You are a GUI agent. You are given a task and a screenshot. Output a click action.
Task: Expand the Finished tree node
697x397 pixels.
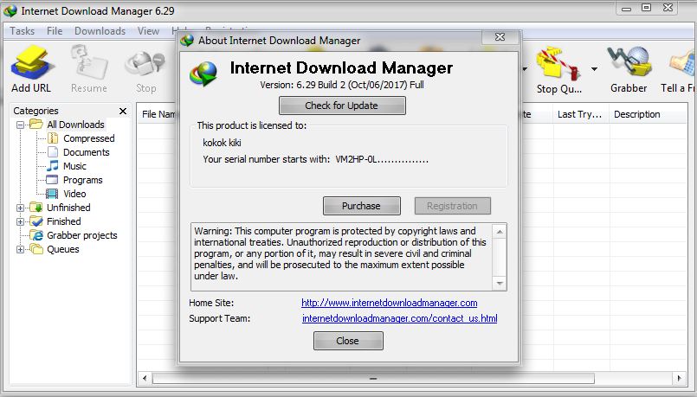coord(20,221)
